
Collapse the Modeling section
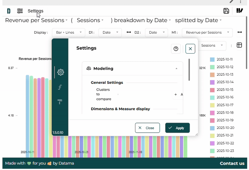click(x=176, y=68)
